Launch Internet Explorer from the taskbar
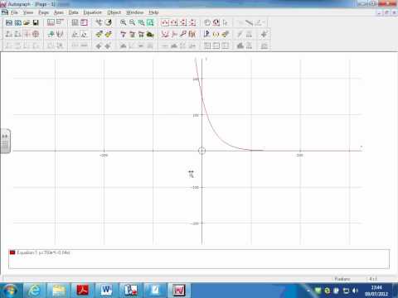Viewport: 398px width, 298px height. pyautogui.click(x=34, y=291)
